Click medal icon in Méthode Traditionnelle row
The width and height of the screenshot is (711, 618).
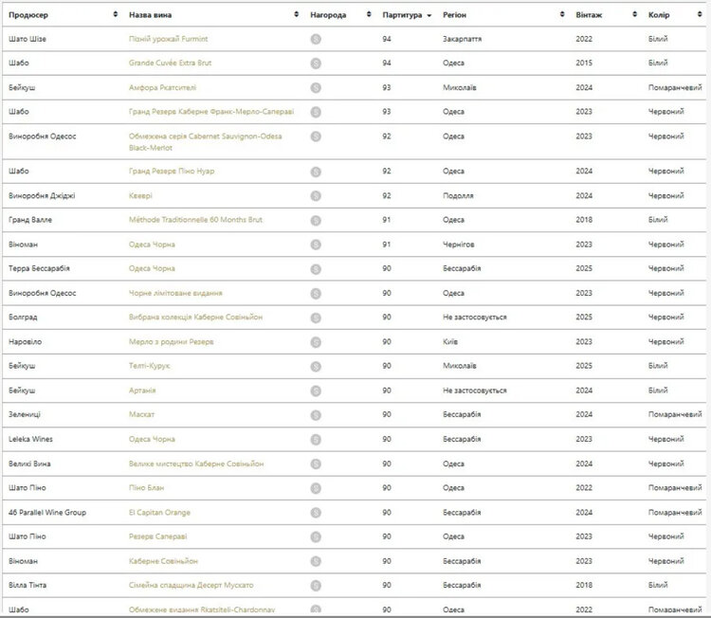[x=316, y=220]
